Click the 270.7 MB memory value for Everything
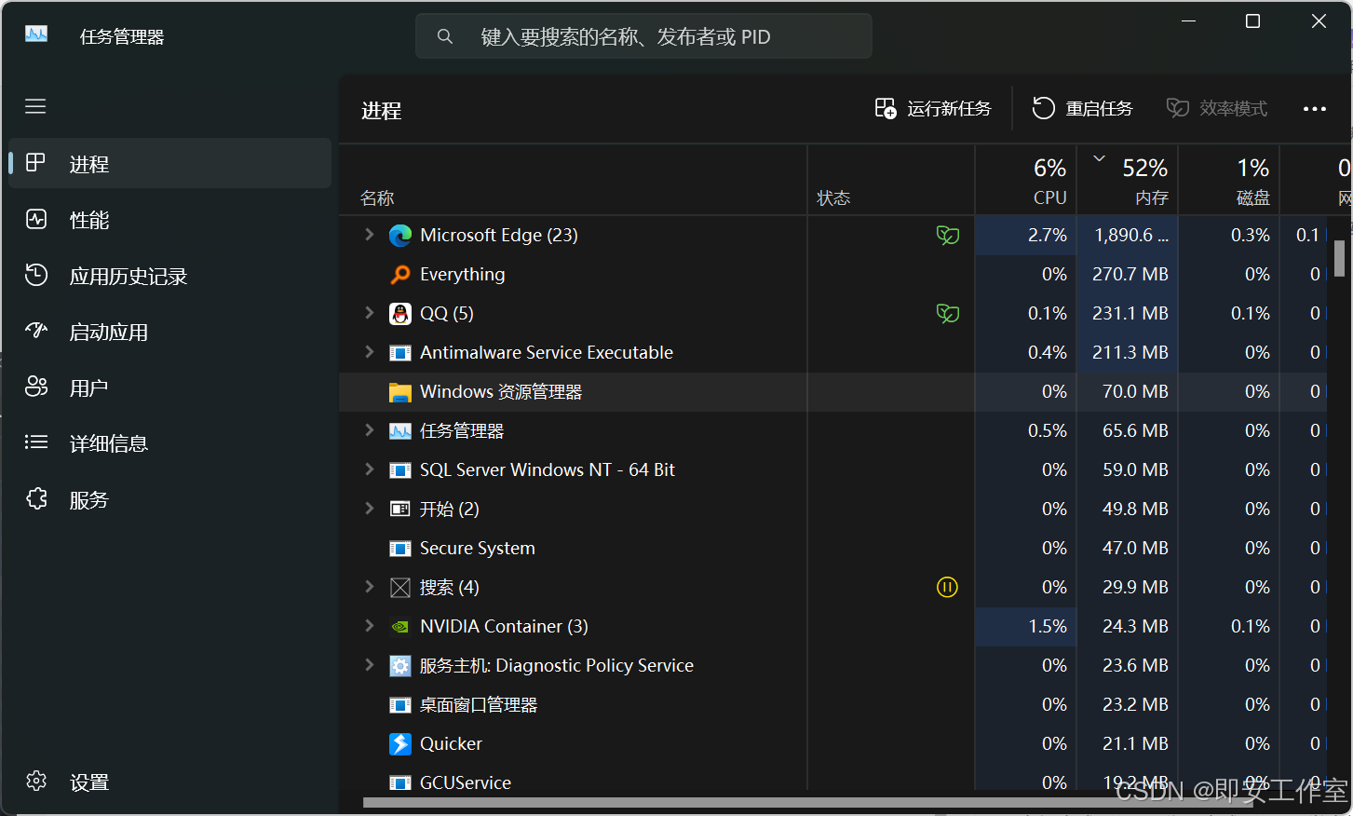The width and height of the screenshot is (1353, 816). coord(1130,275)
